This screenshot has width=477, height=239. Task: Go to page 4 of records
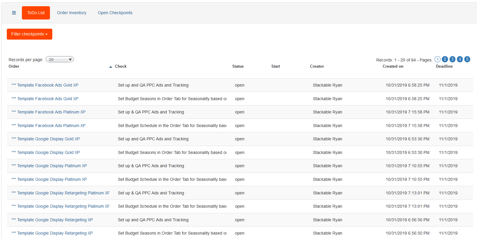pos(460,59)
